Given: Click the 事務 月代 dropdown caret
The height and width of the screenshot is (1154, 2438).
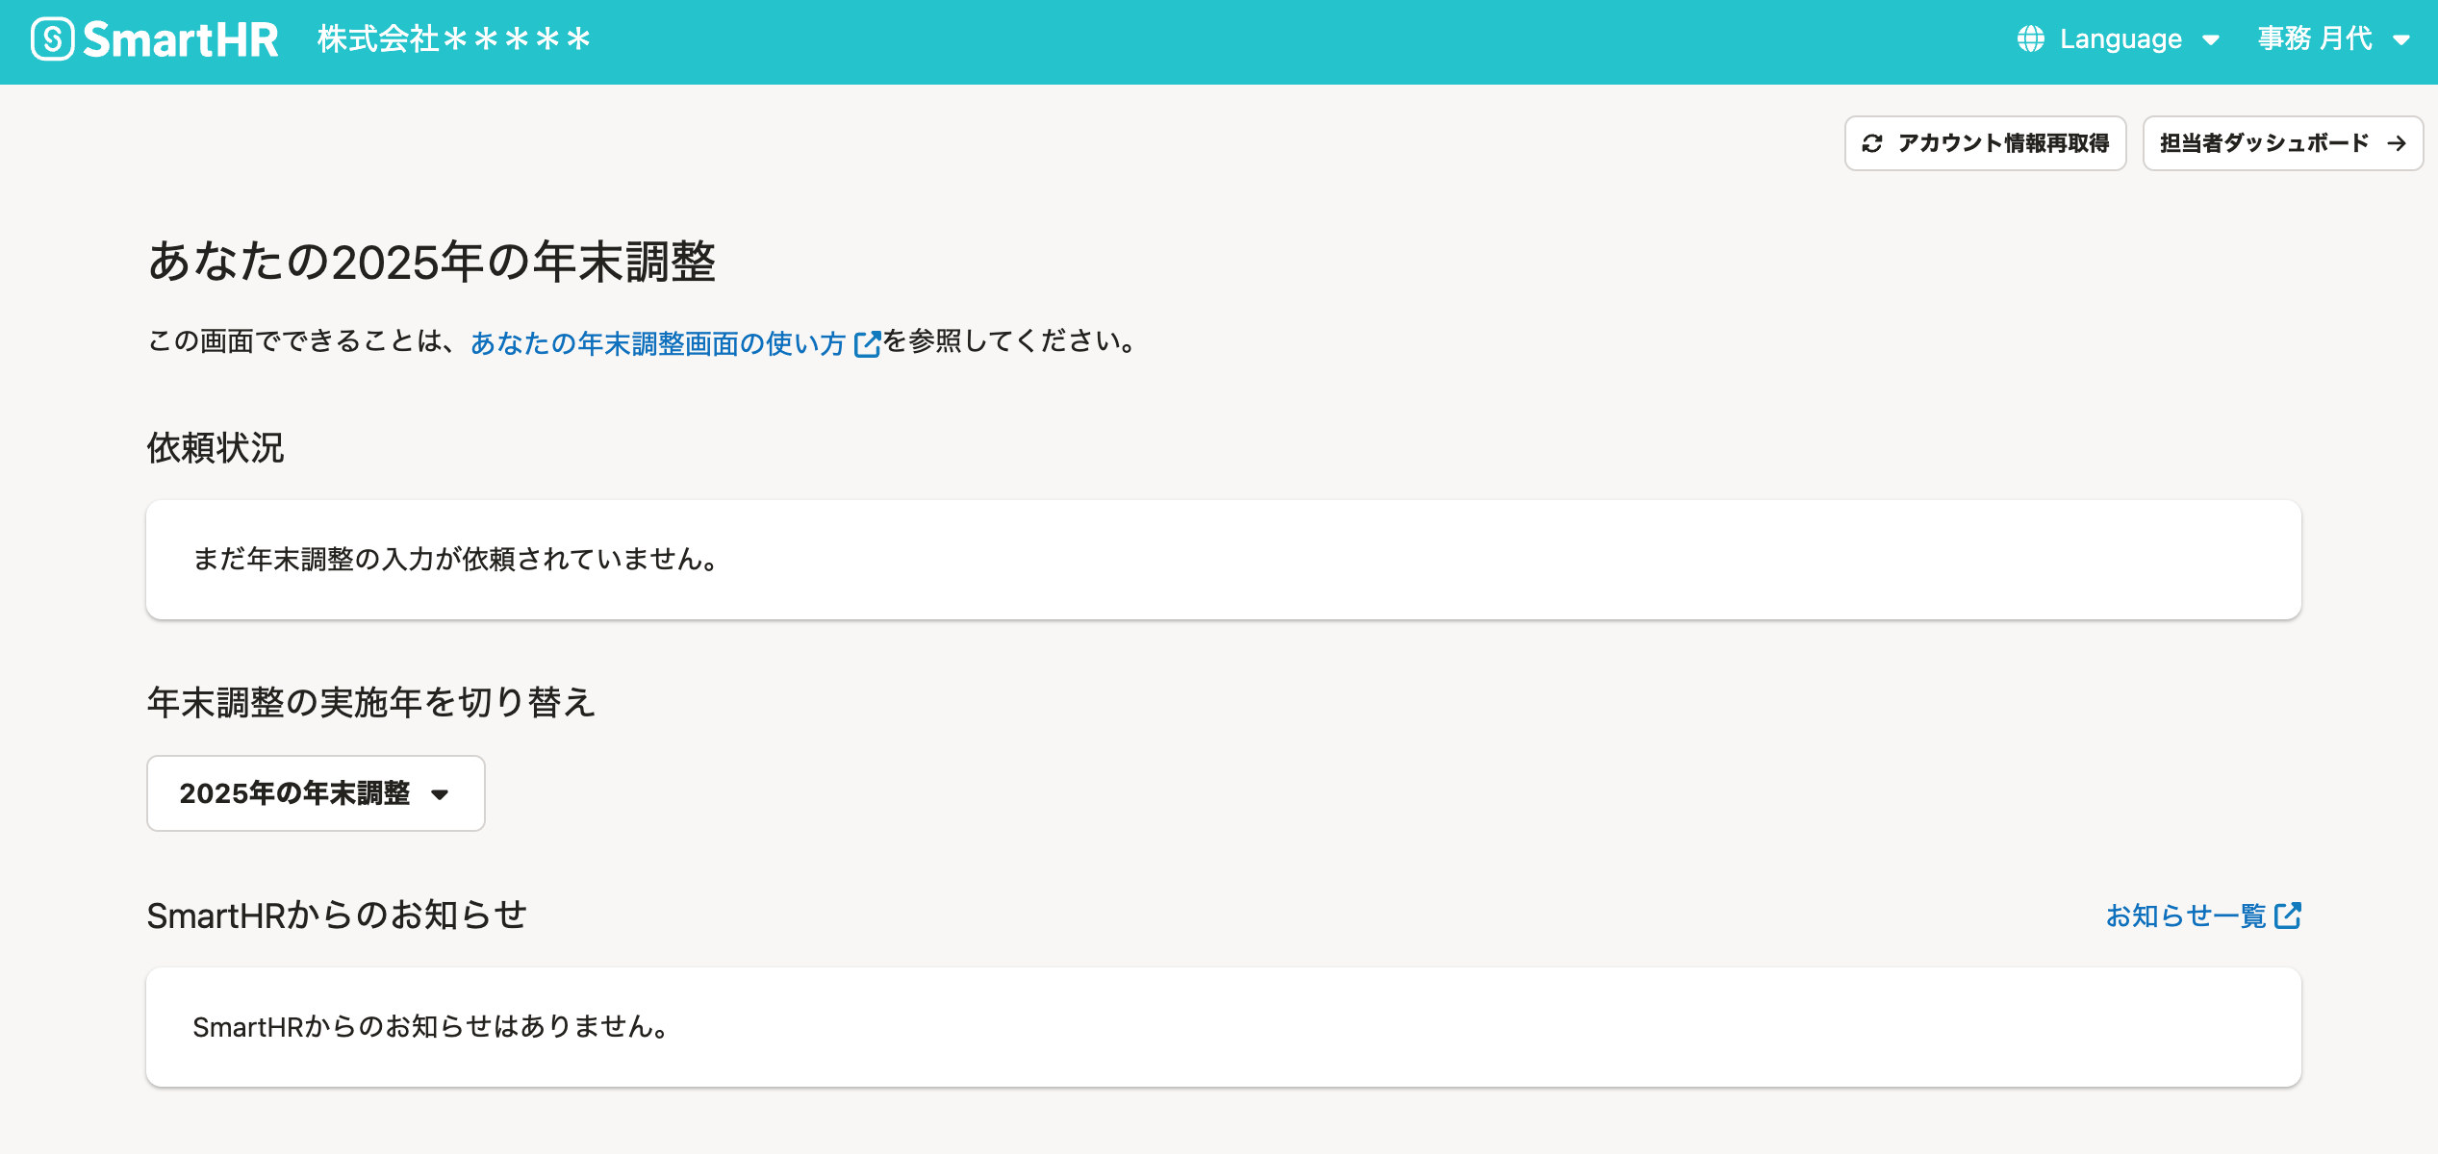Looking at the screenshot, I should coord(2401,40).
